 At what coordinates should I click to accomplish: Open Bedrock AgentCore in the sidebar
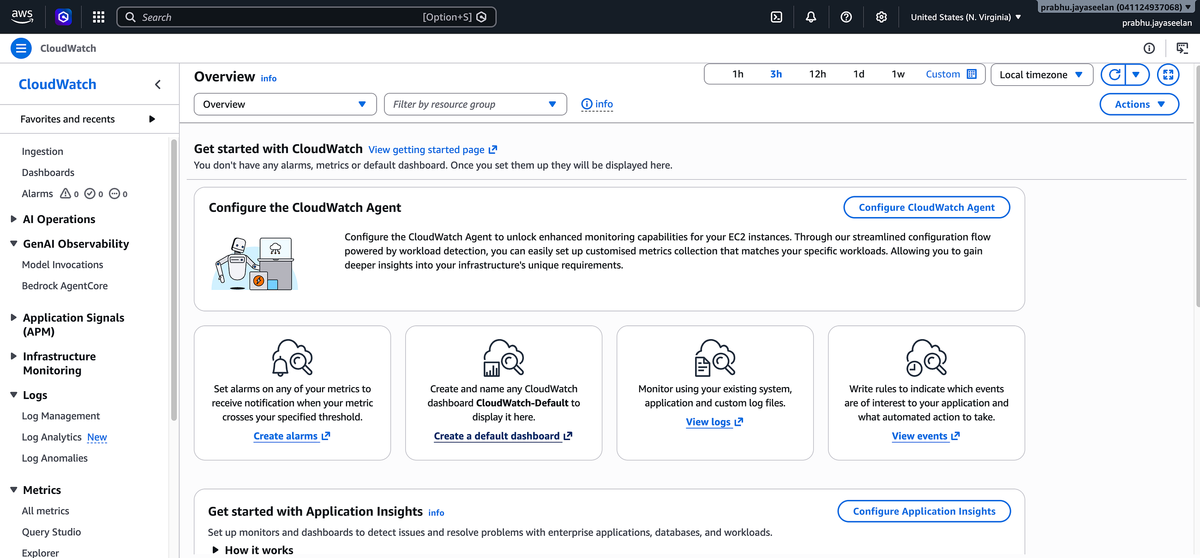65,286
